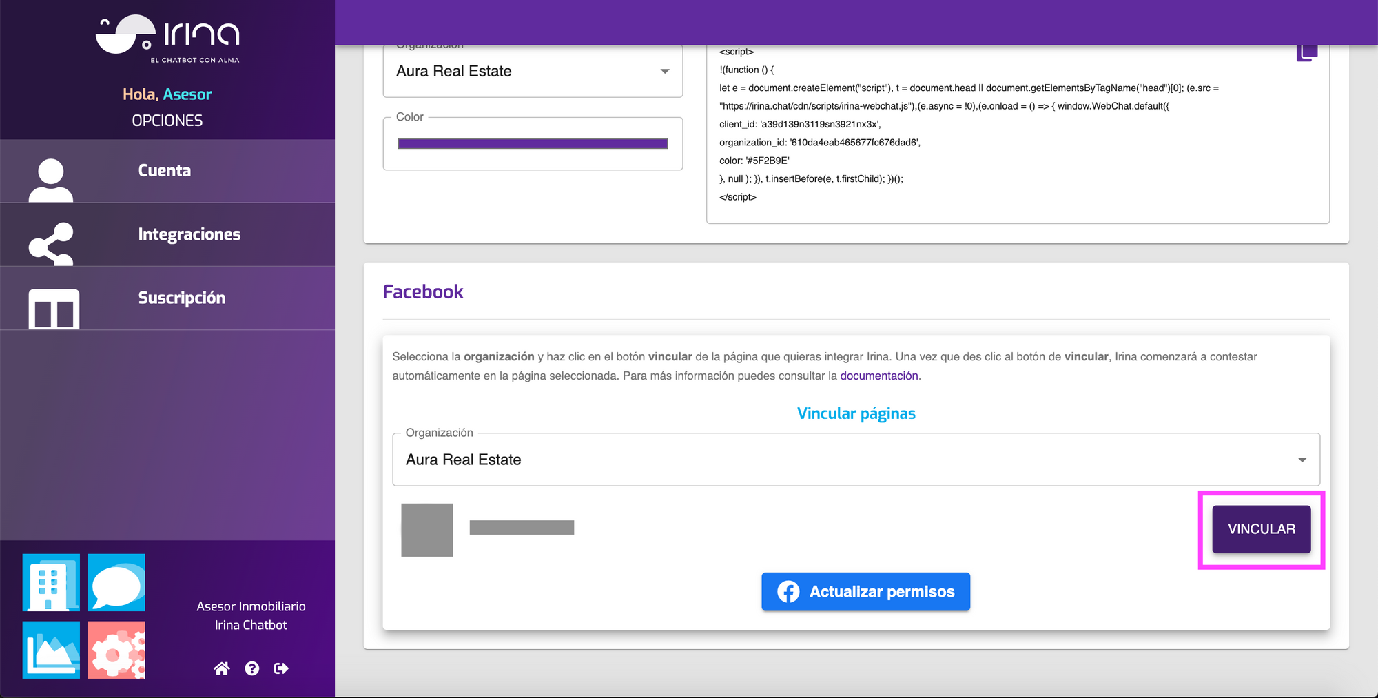Click the Irina Chatbot footer text
Image resolution: width=1378 pixels, height=698 pixels.
click(x=251, y=625)
